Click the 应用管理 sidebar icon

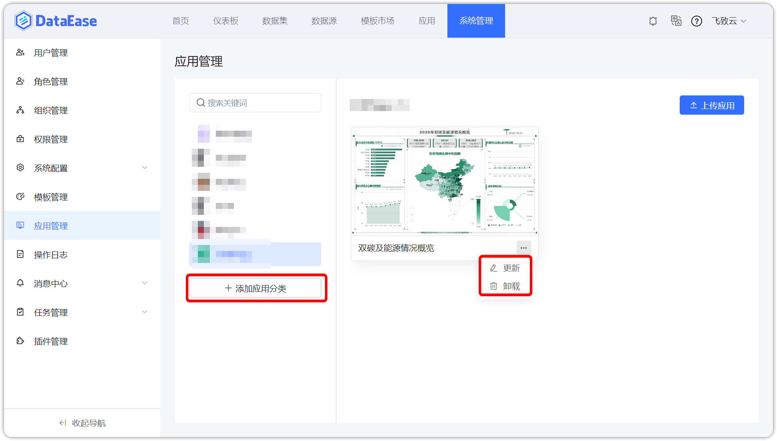(x=20, y=225)
